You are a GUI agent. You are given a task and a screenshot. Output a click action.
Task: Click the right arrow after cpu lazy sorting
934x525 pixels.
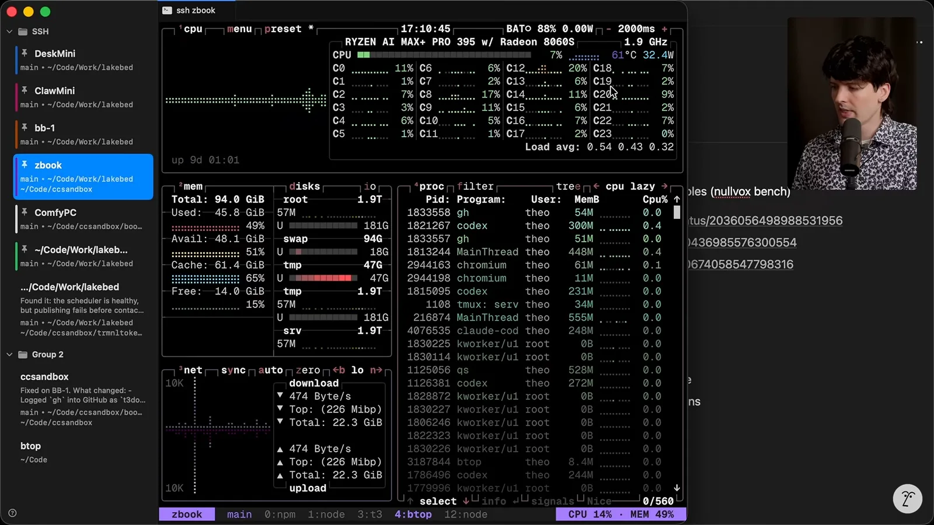tap(664, 186)
